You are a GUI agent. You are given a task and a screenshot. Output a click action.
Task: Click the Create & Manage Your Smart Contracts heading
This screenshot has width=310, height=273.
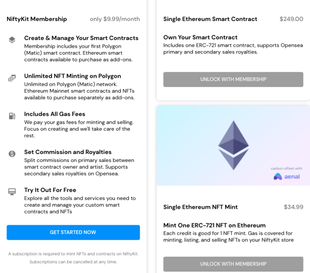[x=81, y=38]
